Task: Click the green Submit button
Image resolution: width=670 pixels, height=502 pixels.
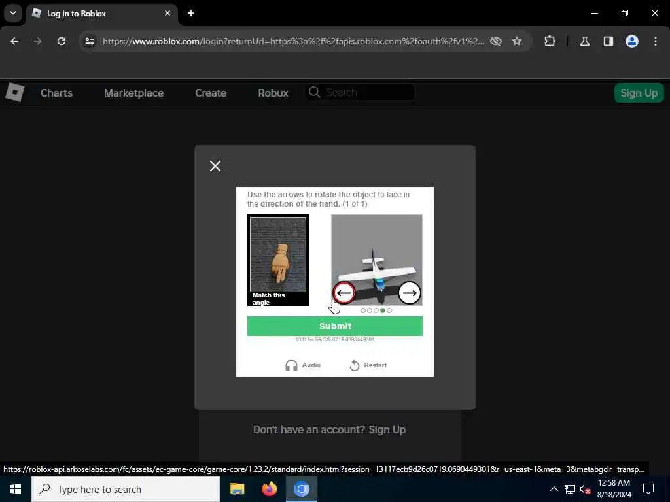Action: (x=334, y=326)
